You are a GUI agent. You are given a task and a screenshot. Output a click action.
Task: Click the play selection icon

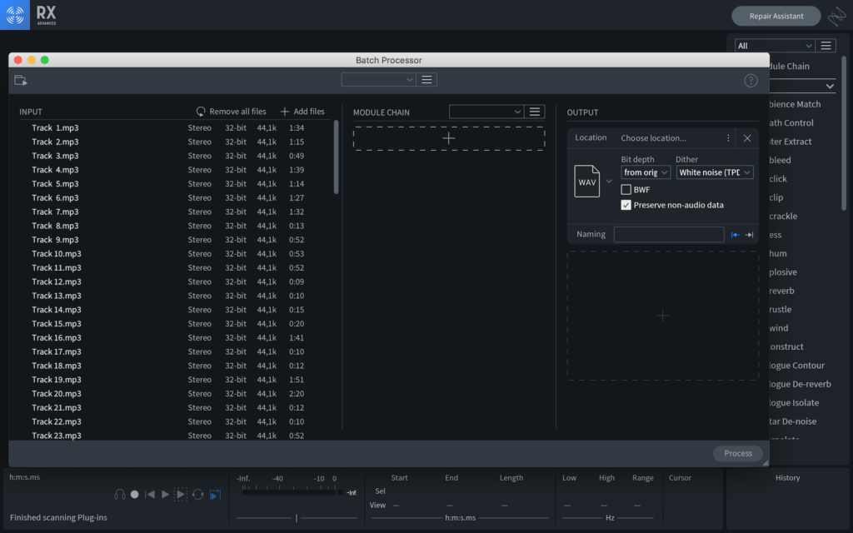181,494
